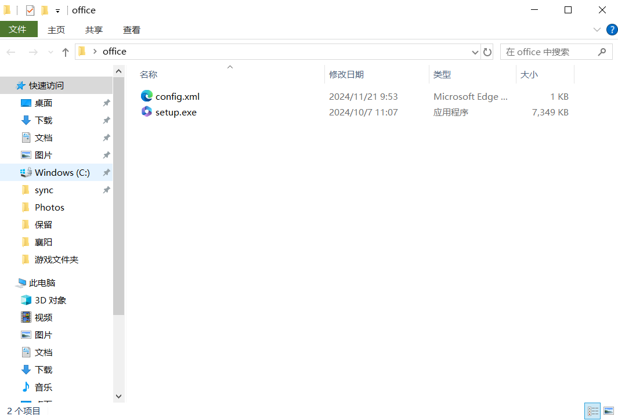Open 下载 under quick access
The height and width of the screenshot is (420, 618).
coord(44,120)
